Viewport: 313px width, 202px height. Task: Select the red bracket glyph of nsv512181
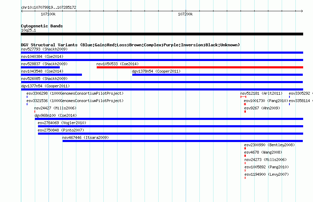pos(243,97)
